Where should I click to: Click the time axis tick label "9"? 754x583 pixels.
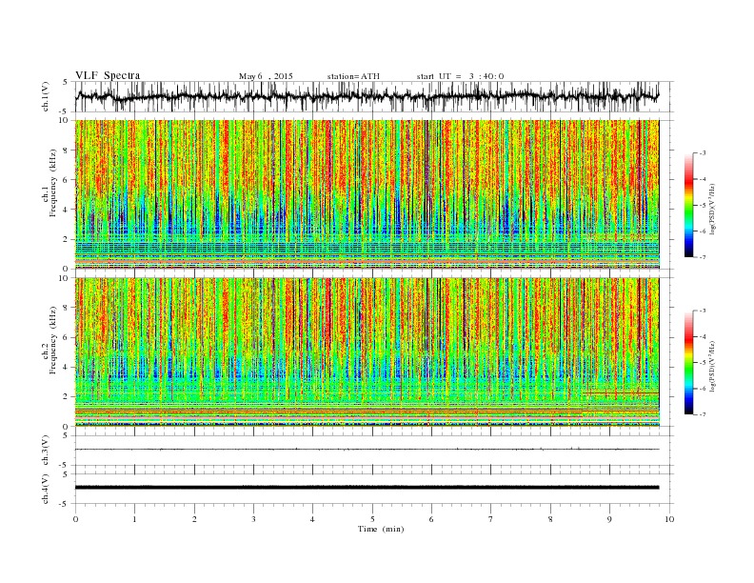click(609, 519)
